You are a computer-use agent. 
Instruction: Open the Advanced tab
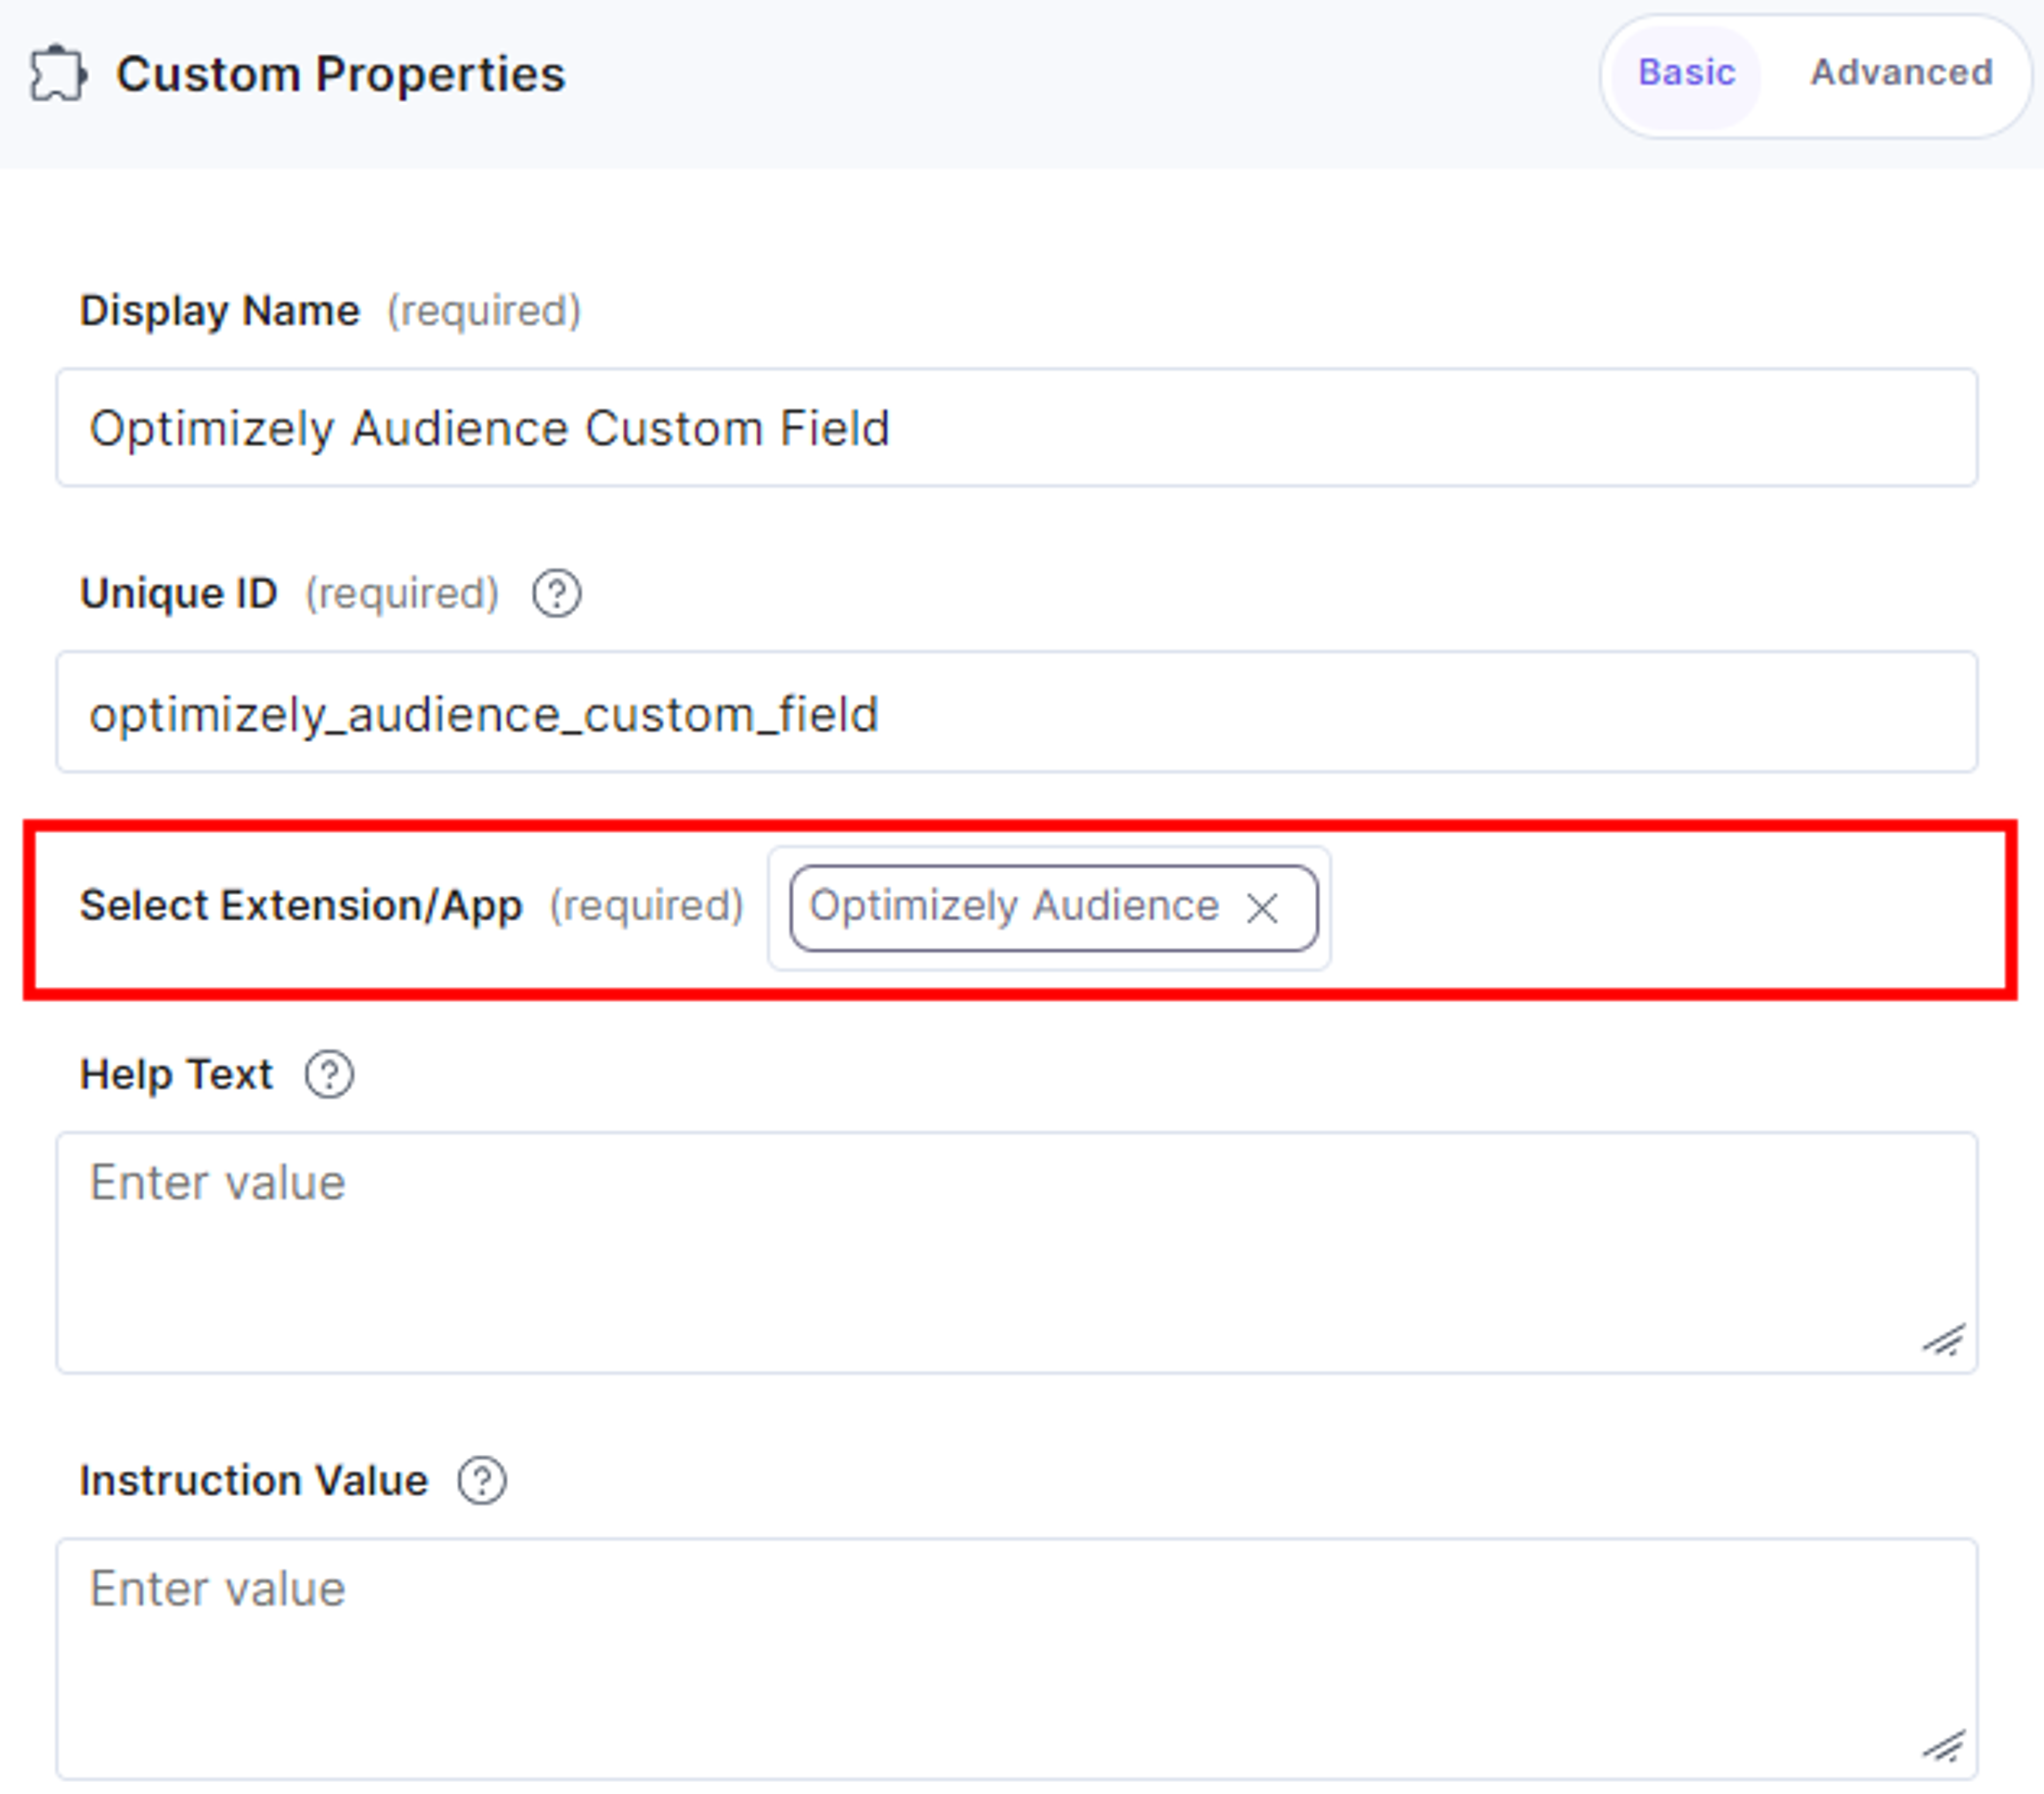[x=1901, y=73]
